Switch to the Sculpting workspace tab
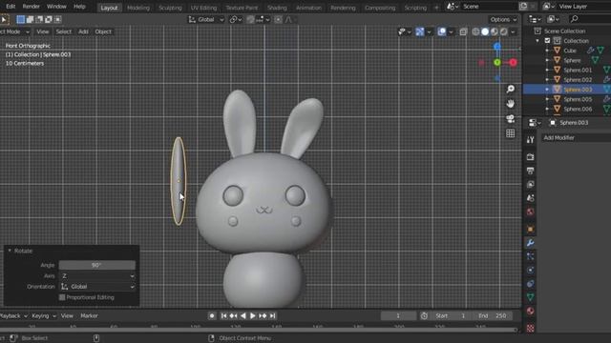This screenshot has height=343, width=611. (x=170, y=8)
